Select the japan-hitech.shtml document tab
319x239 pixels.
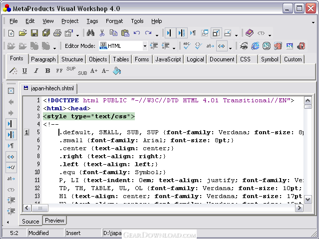tap(49, 88)
